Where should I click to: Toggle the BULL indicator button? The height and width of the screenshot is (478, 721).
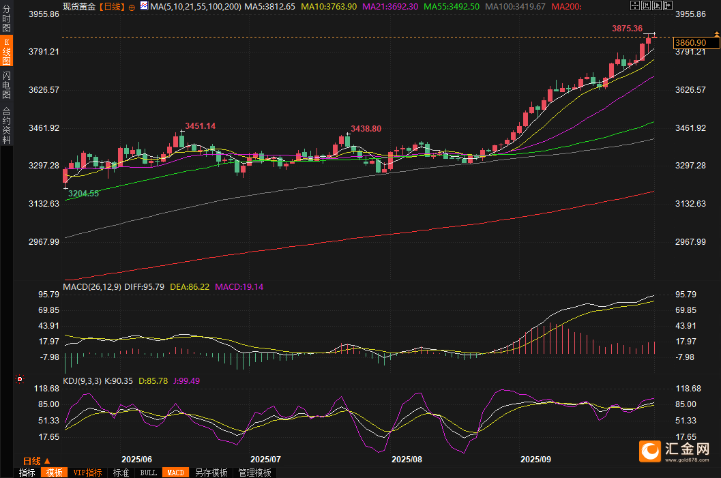point(148,473)
